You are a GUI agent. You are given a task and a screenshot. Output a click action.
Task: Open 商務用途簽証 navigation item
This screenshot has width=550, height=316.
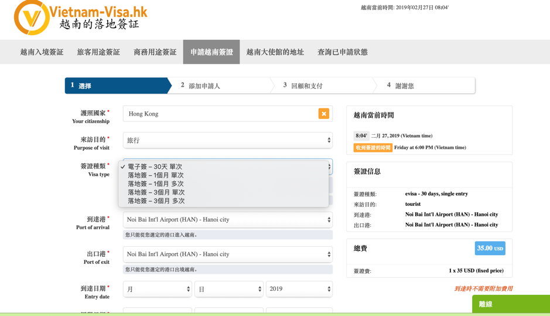pyautogui.click(x=155, y=52)
